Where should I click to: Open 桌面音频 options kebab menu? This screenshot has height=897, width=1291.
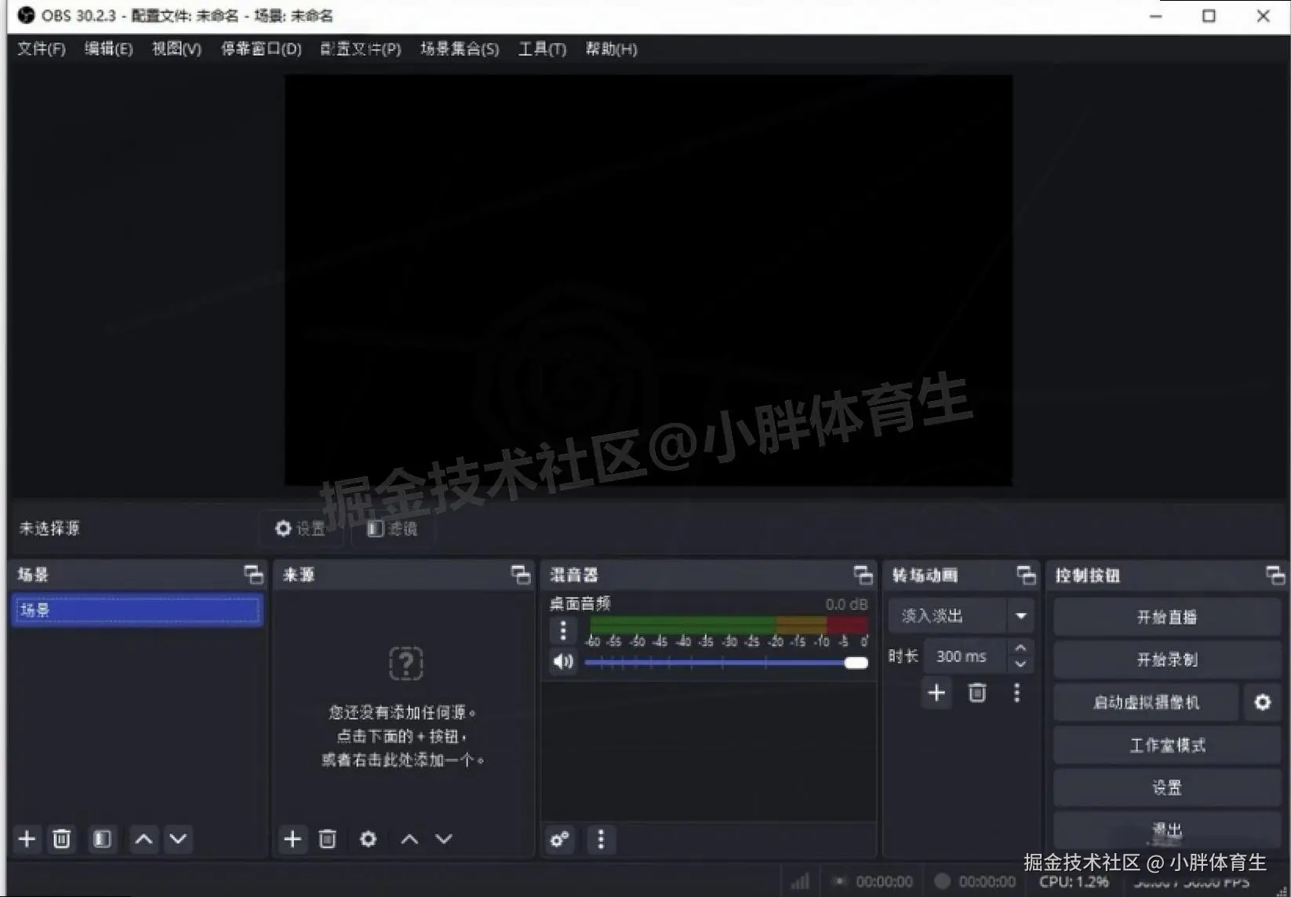(562, 630)
